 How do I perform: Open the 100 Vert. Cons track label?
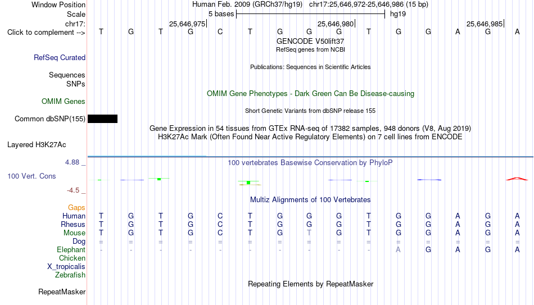tap(31, 176)
